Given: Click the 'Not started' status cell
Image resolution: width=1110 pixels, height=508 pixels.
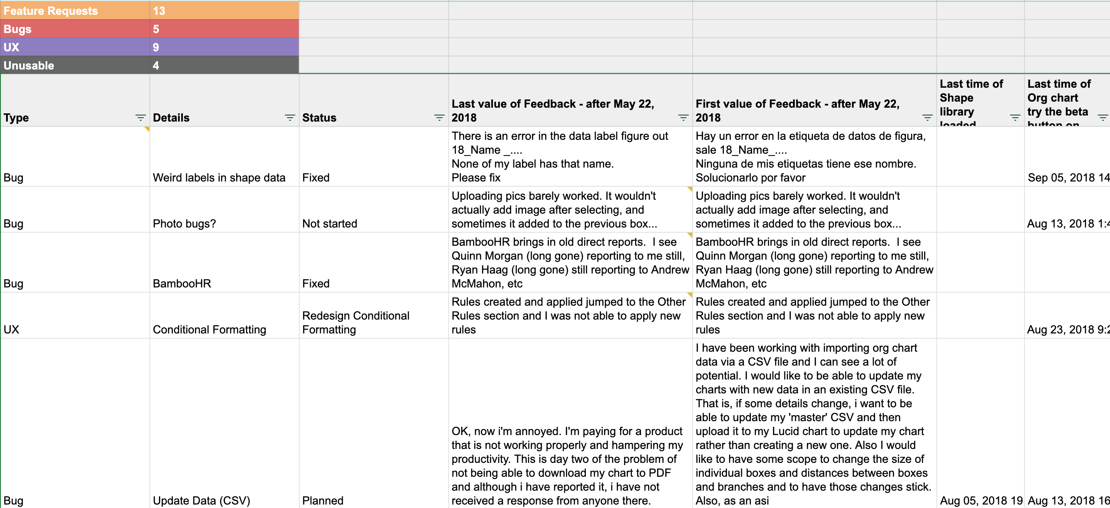Looking at the screenshot, I should click(330, 224).
